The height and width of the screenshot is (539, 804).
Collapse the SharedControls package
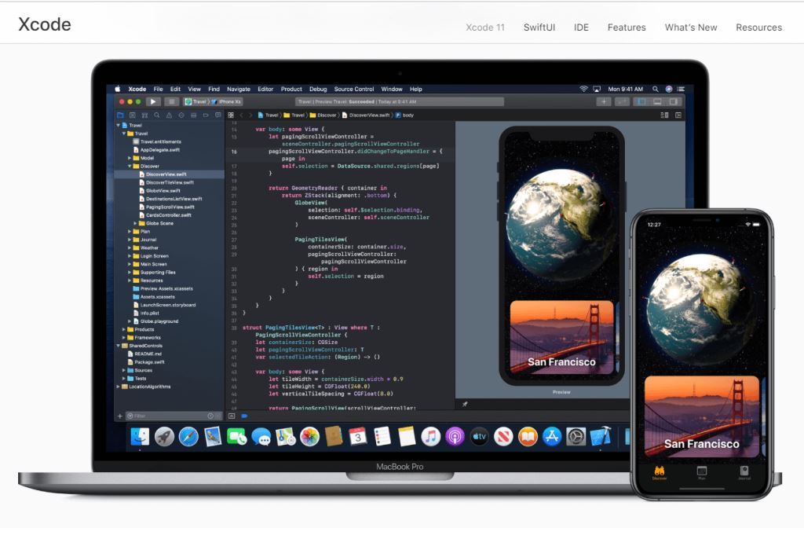tap(119, 346)
